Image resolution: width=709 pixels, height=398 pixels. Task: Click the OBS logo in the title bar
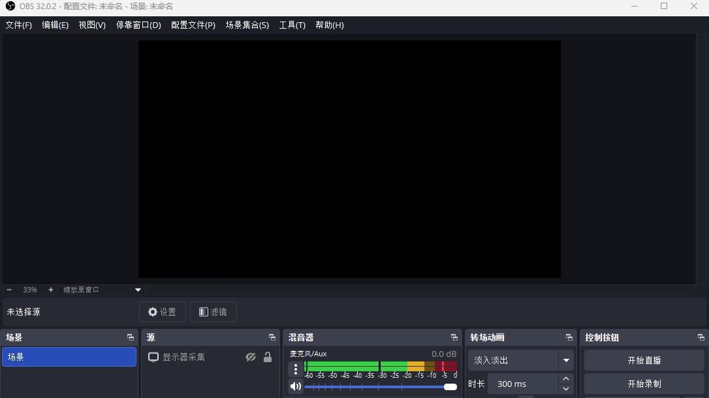click(x=8, y=7)
